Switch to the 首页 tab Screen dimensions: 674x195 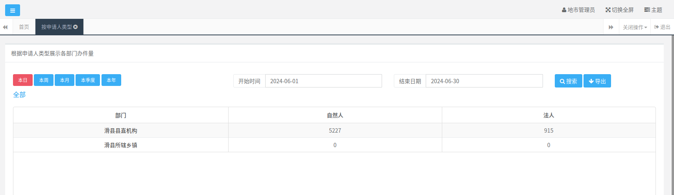[24, 27]
